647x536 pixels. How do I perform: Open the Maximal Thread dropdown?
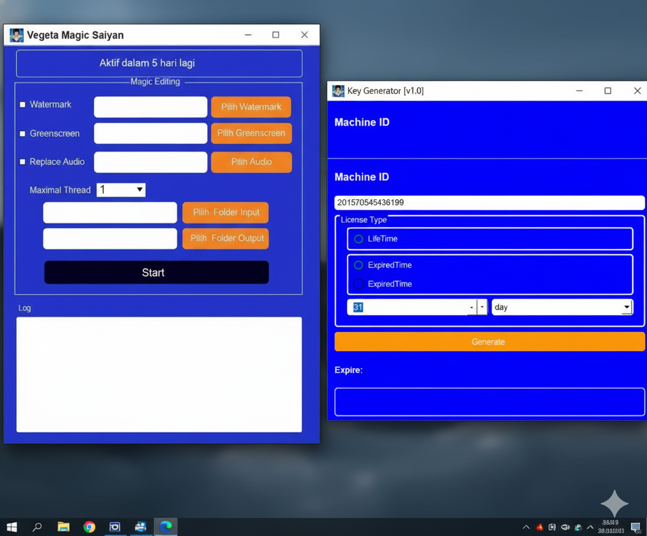[139, 189]
